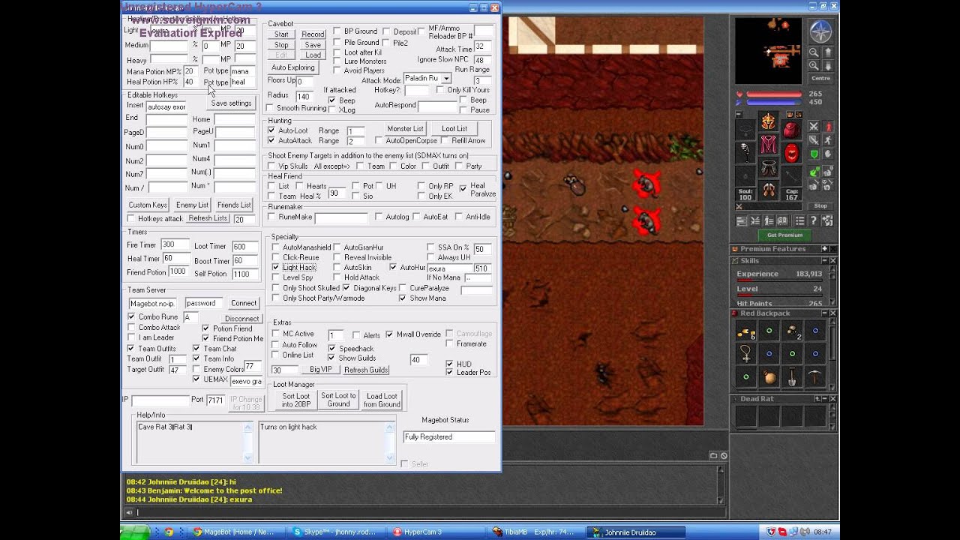Toggle the Heal Paralyze checkbox

(463, 187)
